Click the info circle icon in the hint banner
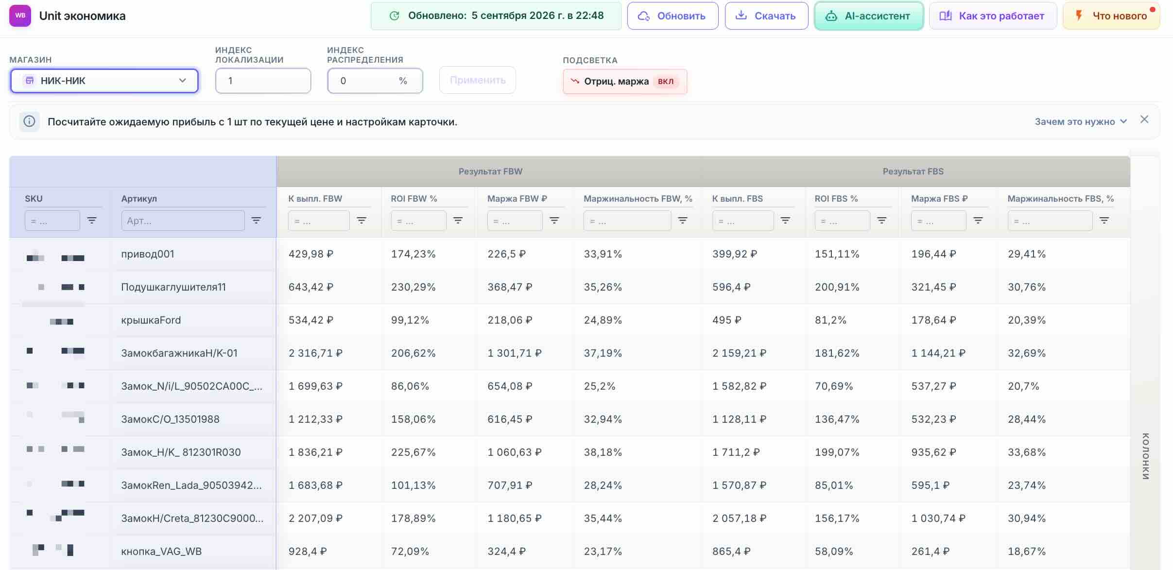Viewport: 1173px width, 570px height. 29,121
